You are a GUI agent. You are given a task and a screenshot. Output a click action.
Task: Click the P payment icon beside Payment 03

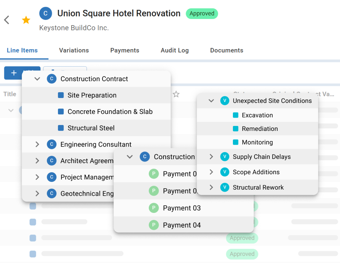[154, 208]
